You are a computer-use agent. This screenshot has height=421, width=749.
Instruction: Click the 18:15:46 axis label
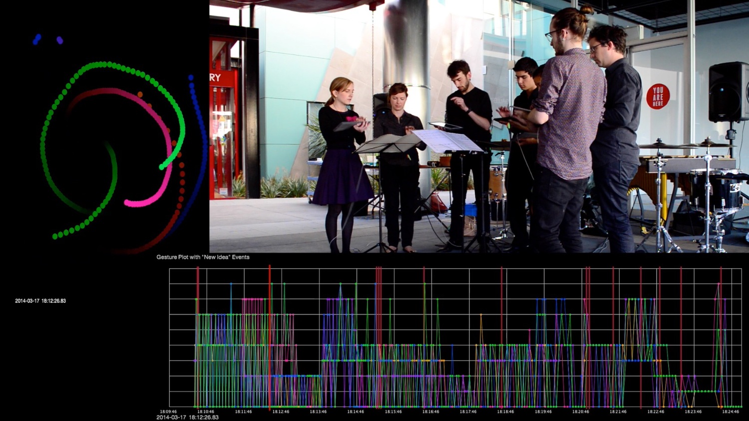tap(393, 412)
